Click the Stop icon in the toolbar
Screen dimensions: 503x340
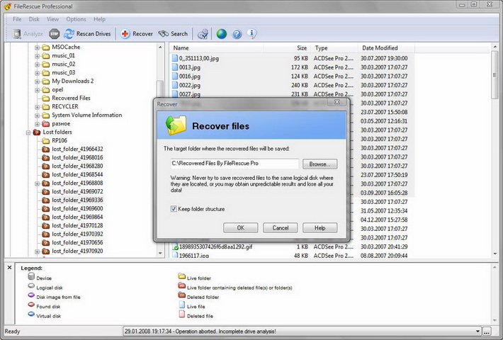pos(54,33)
